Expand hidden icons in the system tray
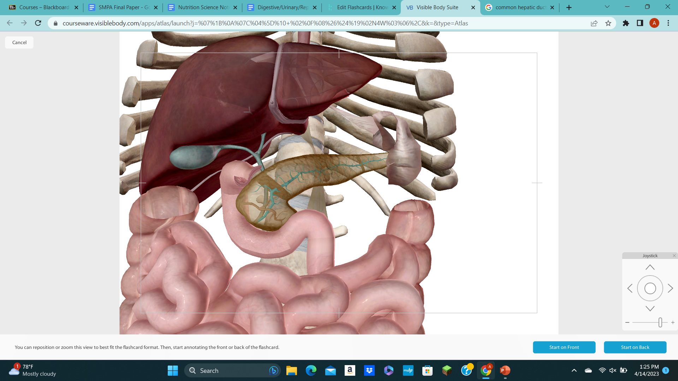 click(x=574, y=370)
